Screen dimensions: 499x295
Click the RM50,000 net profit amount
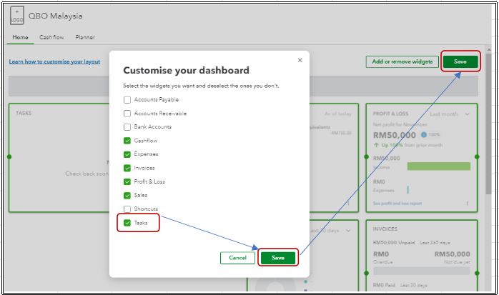coord(395,136)
